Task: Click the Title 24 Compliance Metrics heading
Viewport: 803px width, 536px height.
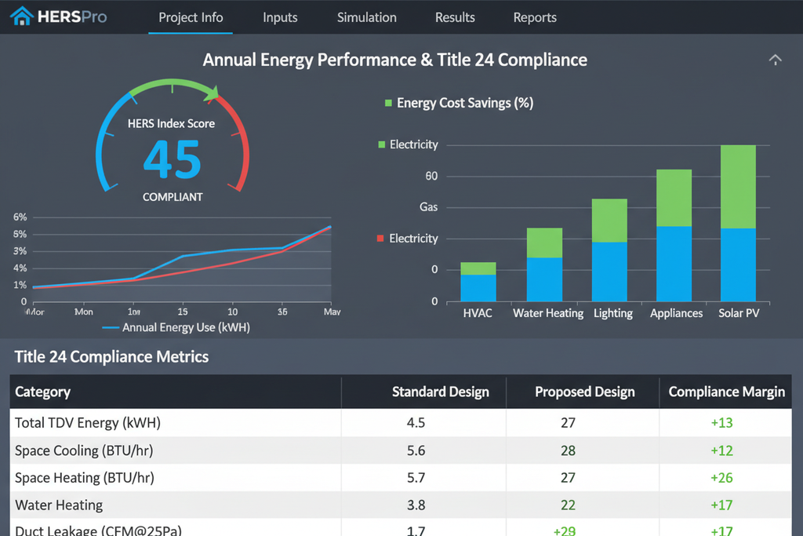Action: coord(111,356)
